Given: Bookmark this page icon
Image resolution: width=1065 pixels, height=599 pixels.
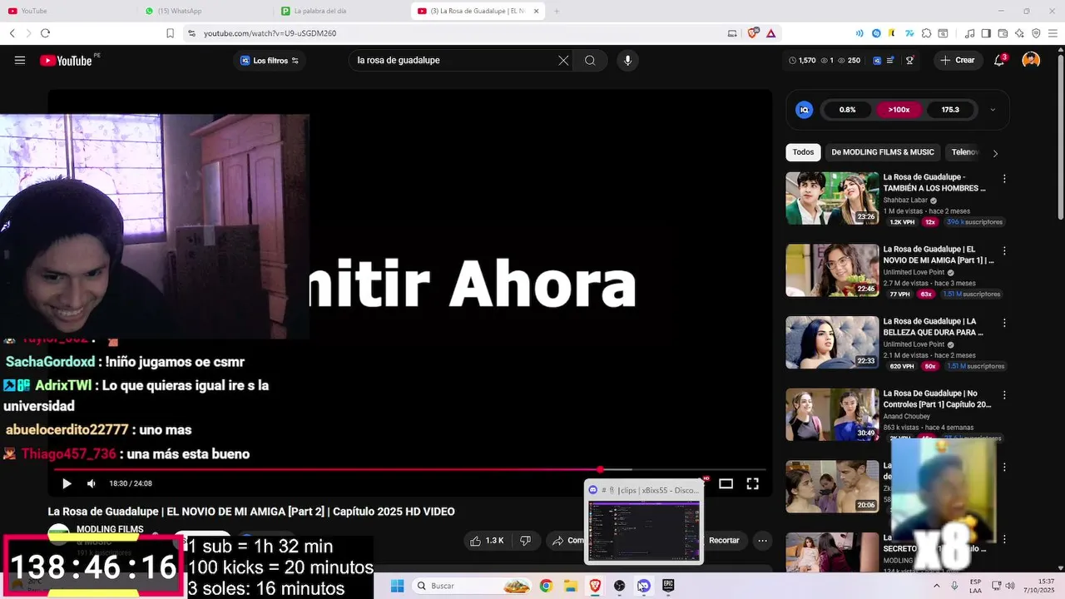Looking at the screenshot, I should [170, 33].
